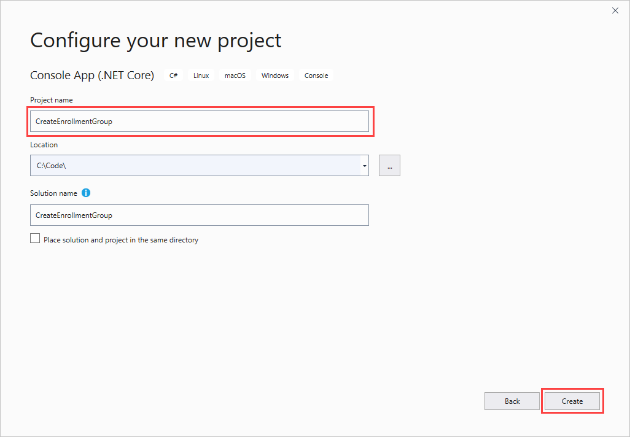Click into the Solution name text field
Viewport: 630px width, 437px height.
point(199,215)
